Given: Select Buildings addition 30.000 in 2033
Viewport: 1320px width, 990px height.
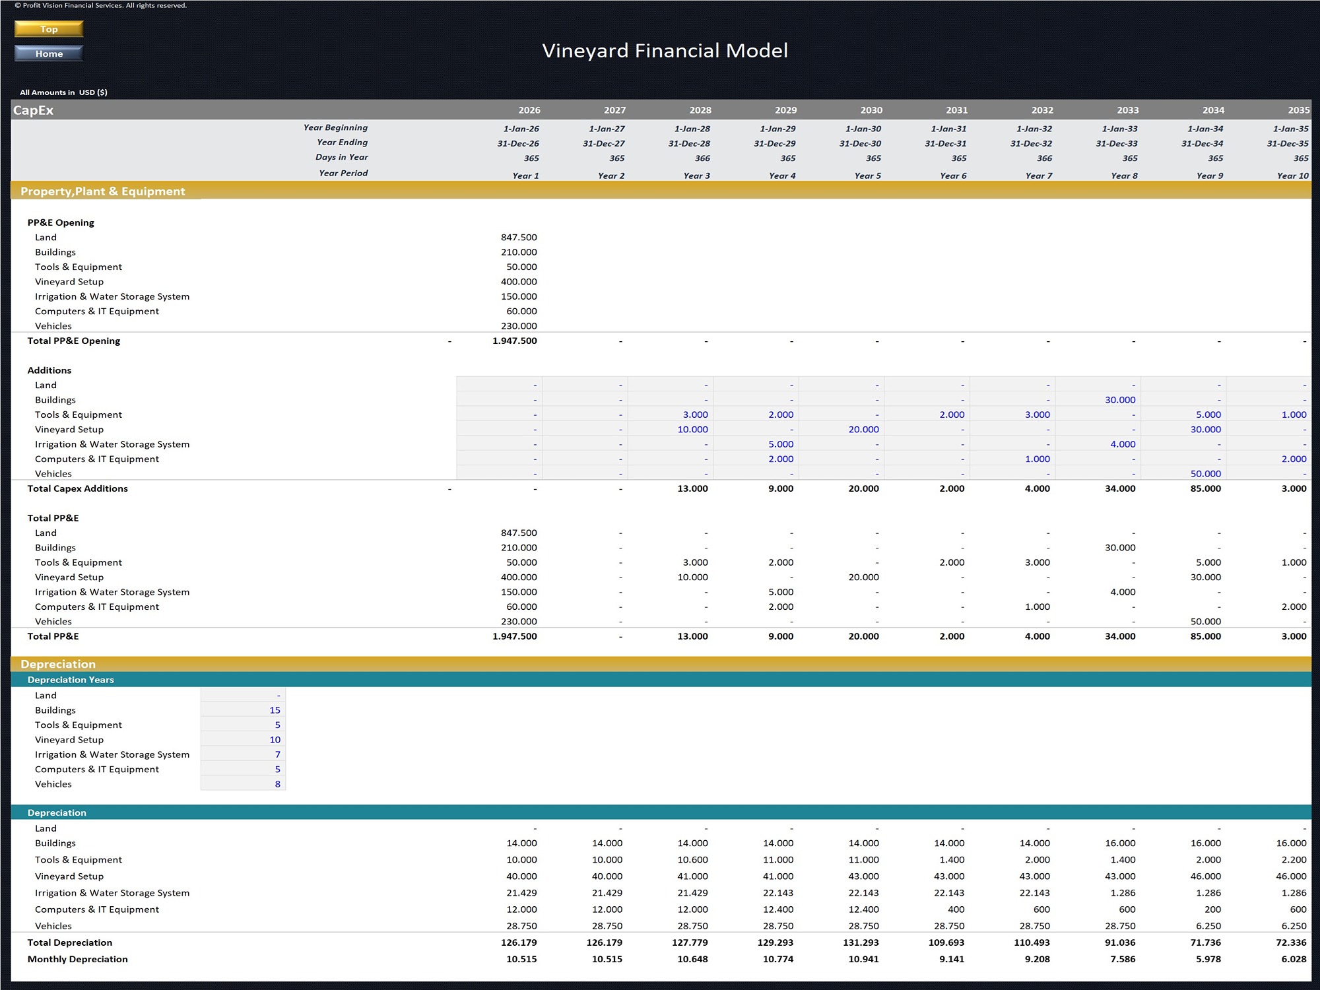Looking at the screenshot, I should pos(1119,400).
